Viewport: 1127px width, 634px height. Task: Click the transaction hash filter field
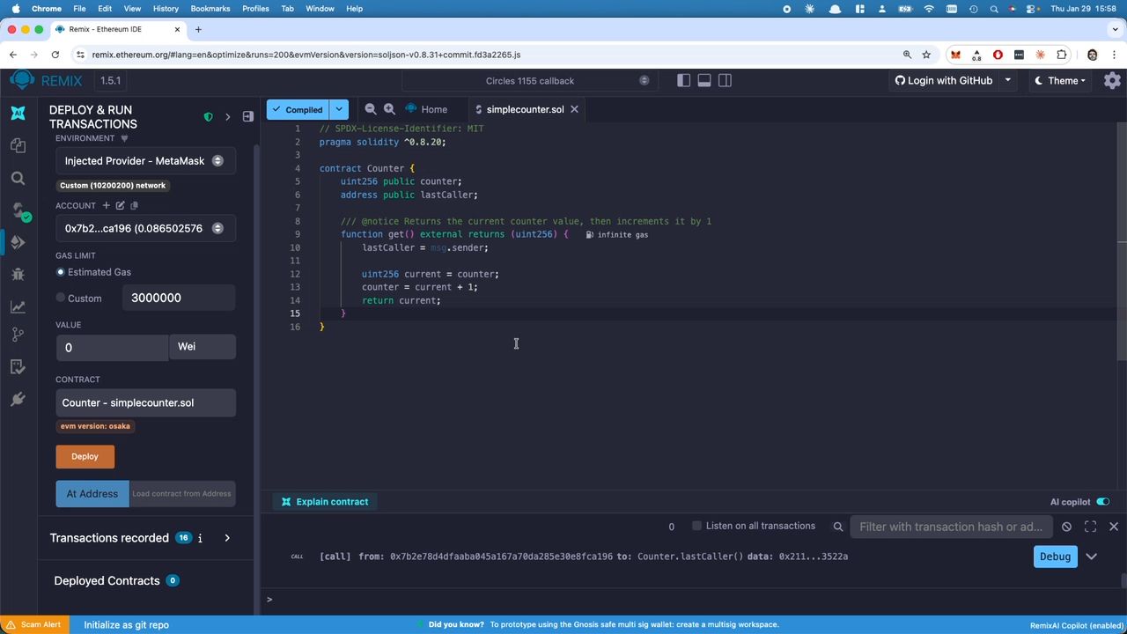[951, 527]
